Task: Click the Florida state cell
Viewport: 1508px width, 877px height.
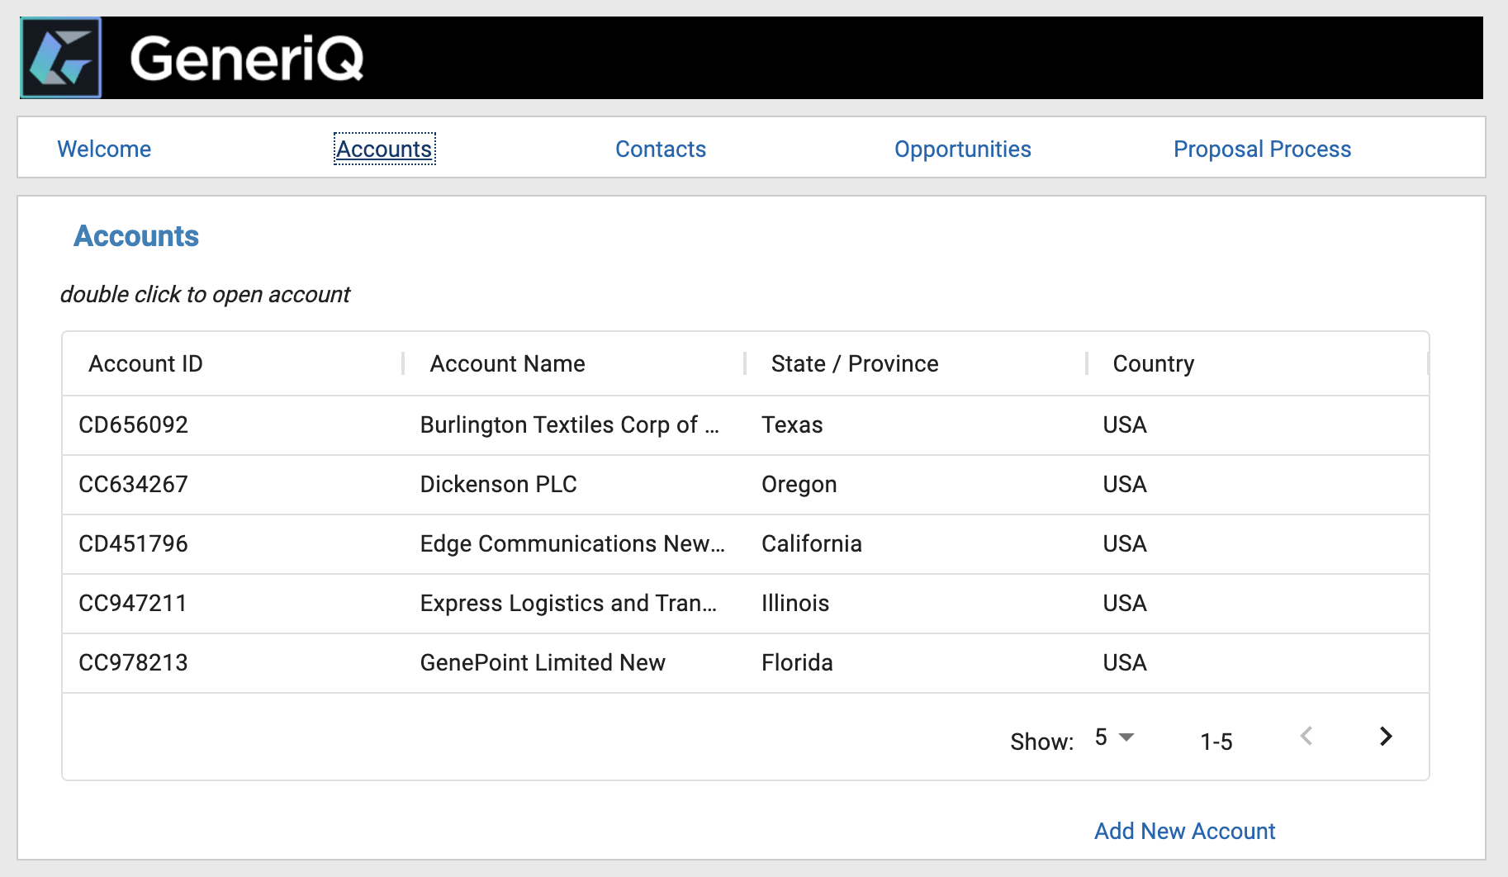Action: click(x=797, y=662)
